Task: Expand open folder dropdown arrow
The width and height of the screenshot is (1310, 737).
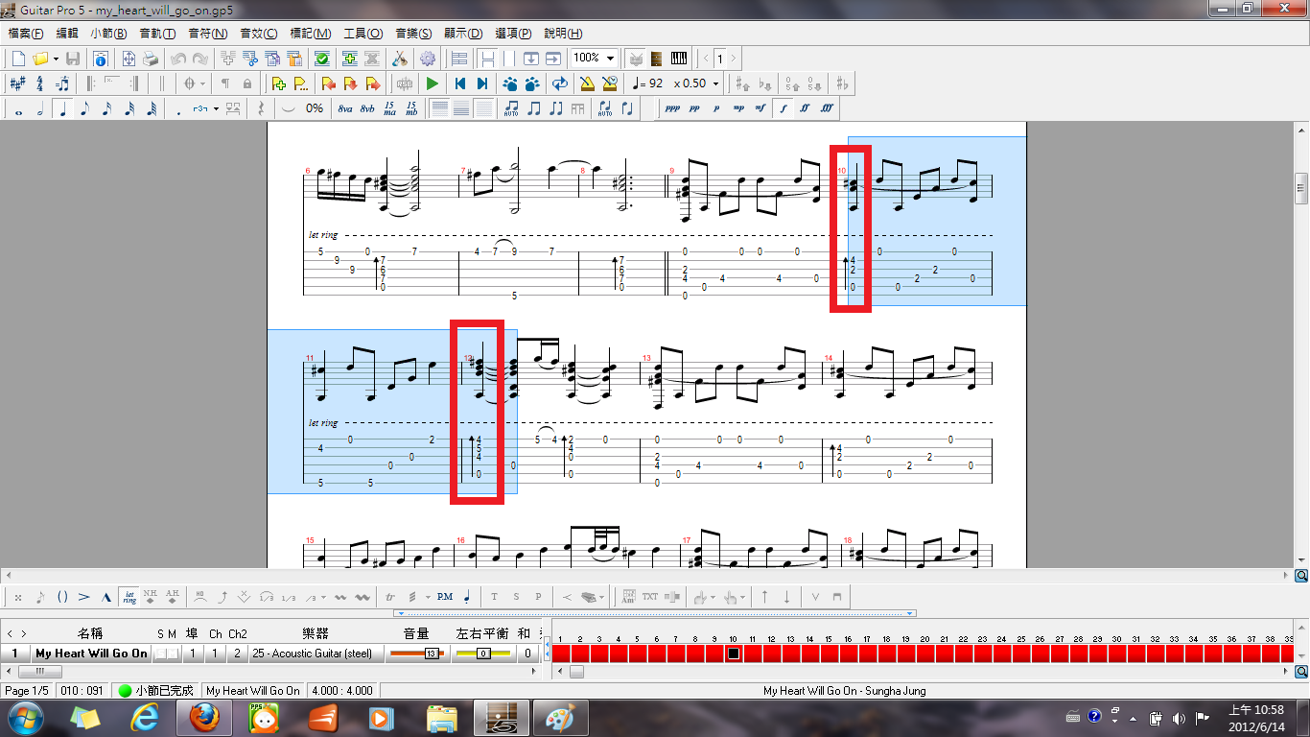Action: click(56, 59)
